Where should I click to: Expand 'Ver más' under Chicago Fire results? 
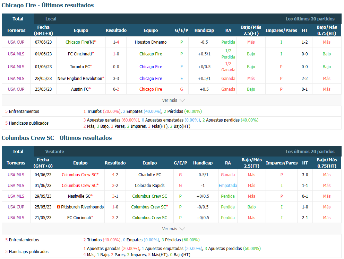[173, 100]
